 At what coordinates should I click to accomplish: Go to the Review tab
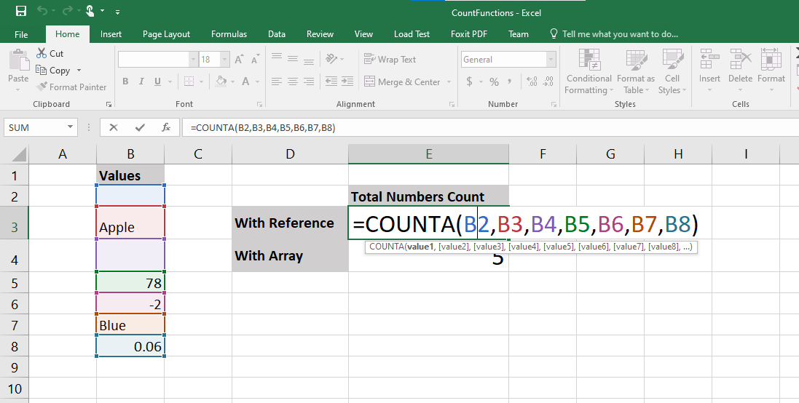pyautogui.click(x=320, y=34)
